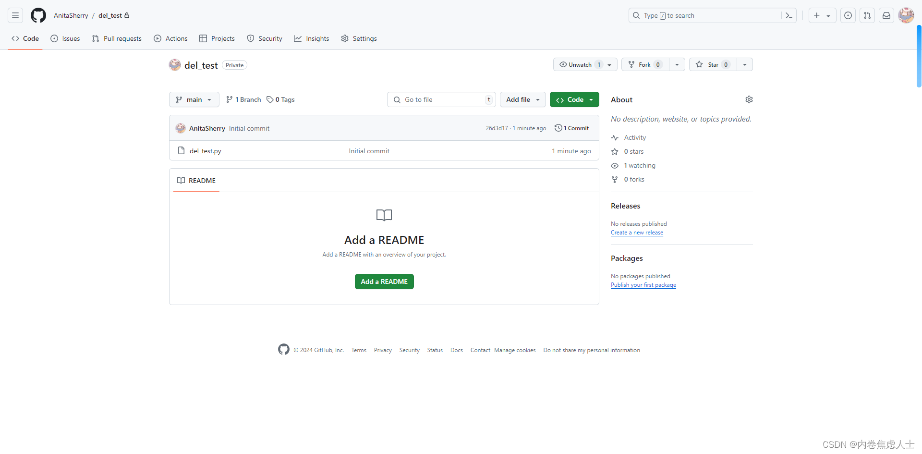Open the create new plus menu
922x454 pixels.
click(822, 15)
